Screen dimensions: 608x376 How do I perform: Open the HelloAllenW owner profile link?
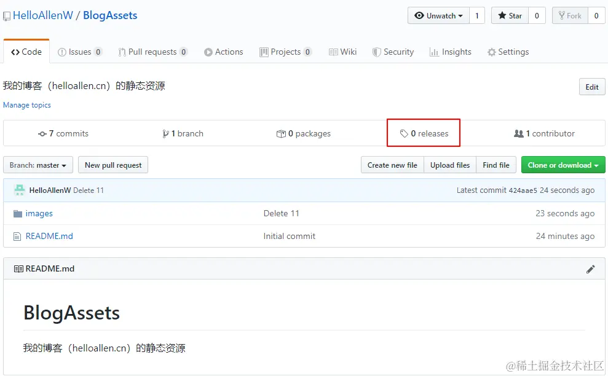click(x=42, y=15)
